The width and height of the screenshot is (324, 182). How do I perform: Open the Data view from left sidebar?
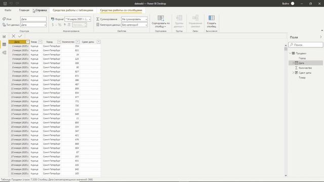[x=4, y=44]
